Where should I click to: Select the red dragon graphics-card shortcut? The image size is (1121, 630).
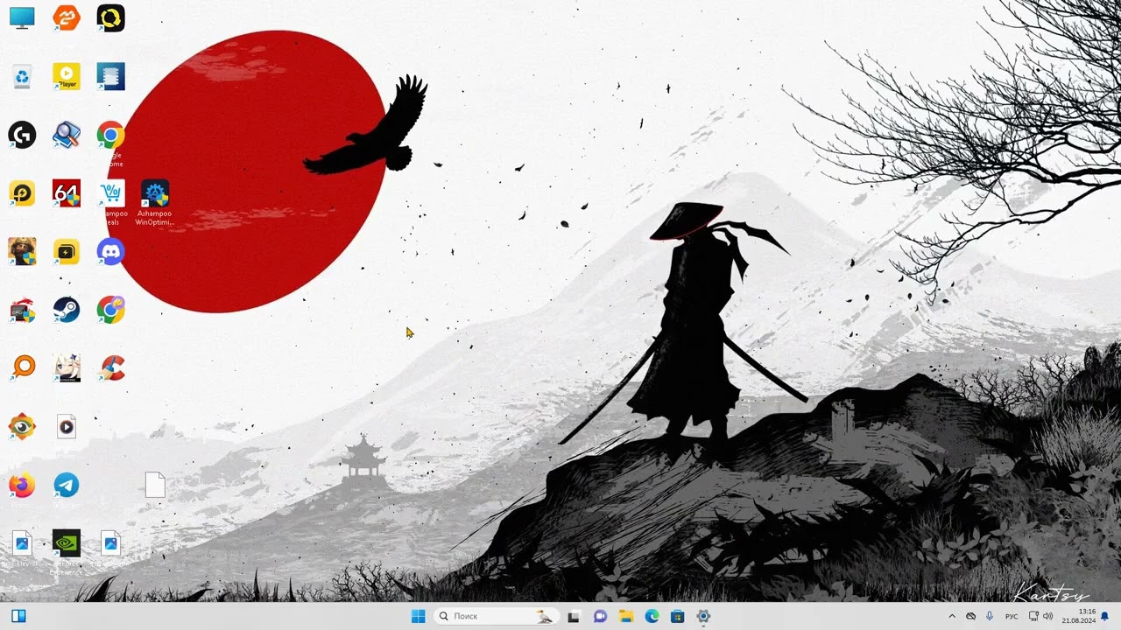[x=22, y=310]
